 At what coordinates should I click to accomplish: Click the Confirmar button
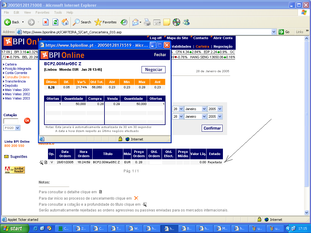212,128
